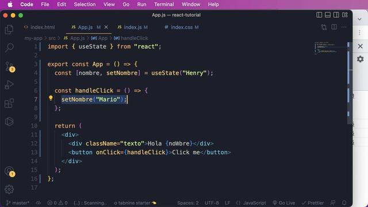Click the chevron in background window
368x207 pixels.
pyautogui.click(x=359, y=19)
